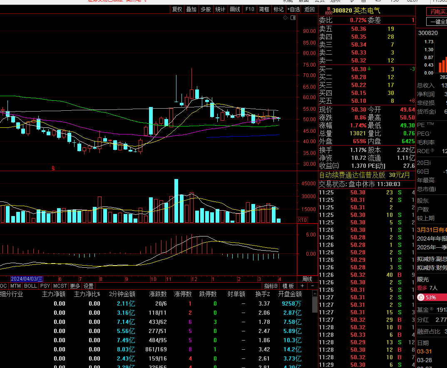Open the 复权 adjustment option
The height and width of the screenshot is (368, 447).
click(x=177, y=10)
